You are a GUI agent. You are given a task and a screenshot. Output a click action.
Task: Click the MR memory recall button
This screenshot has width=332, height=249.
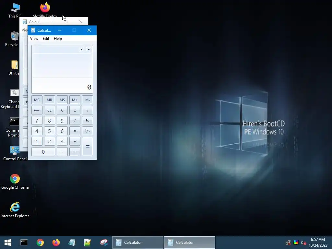point(50,100)
